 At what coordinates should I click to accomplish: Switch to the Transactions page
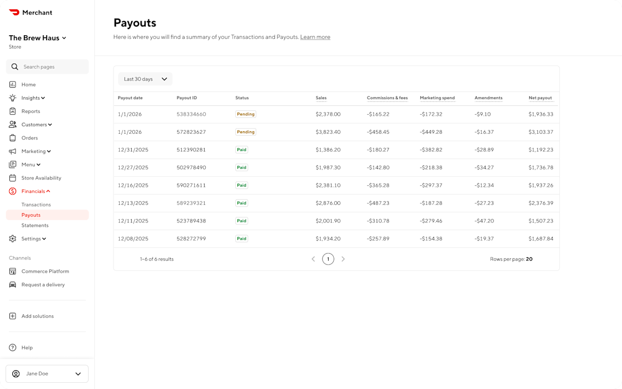tap(36, 204)
